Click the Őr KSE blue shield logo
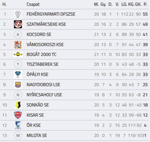 pos(18,125)
